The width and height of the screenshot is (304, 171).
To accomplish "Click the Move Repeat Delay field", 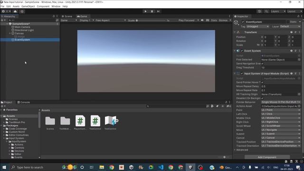I will [x=281, y=86].
